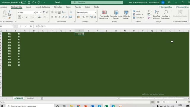Open the Arquivo menu

click(4, 7)
